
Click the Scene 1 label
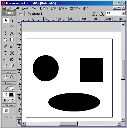(37, 14)
